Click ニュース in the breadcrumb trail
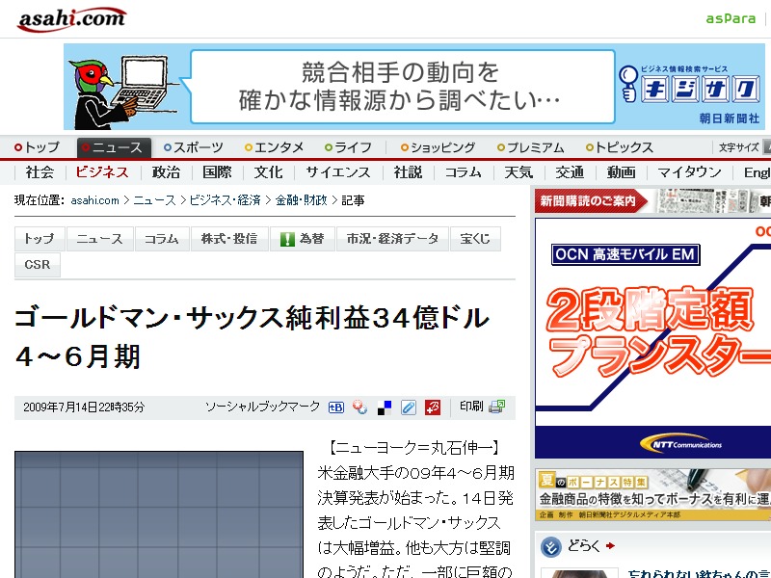This screenshot has height=578, width=771. [154, 200]
